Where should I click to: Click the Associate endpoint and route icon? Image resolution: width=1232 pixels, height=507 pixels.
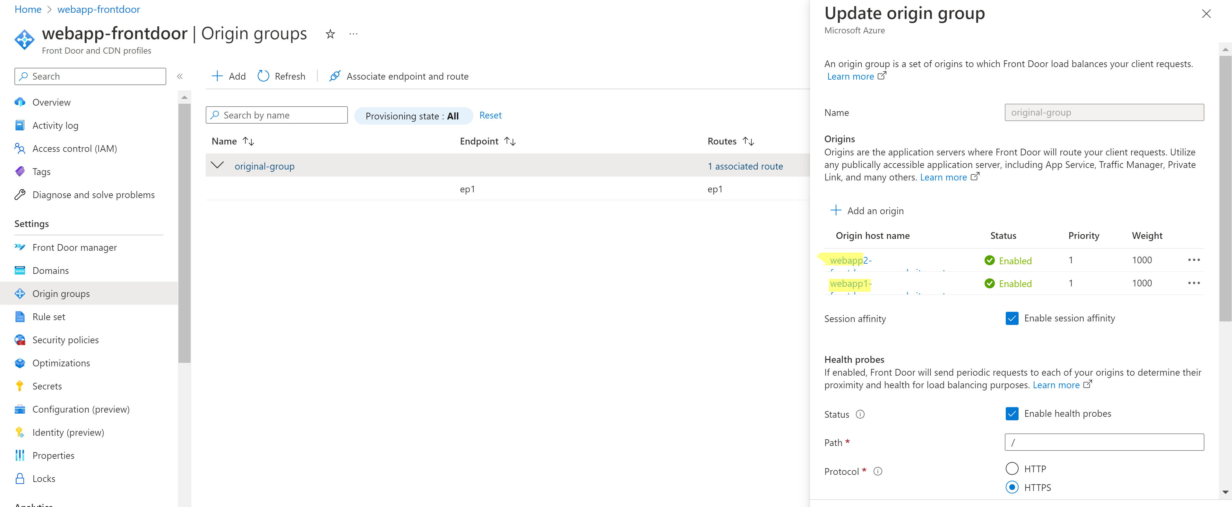pyautogui.click(x=335, y=76)
